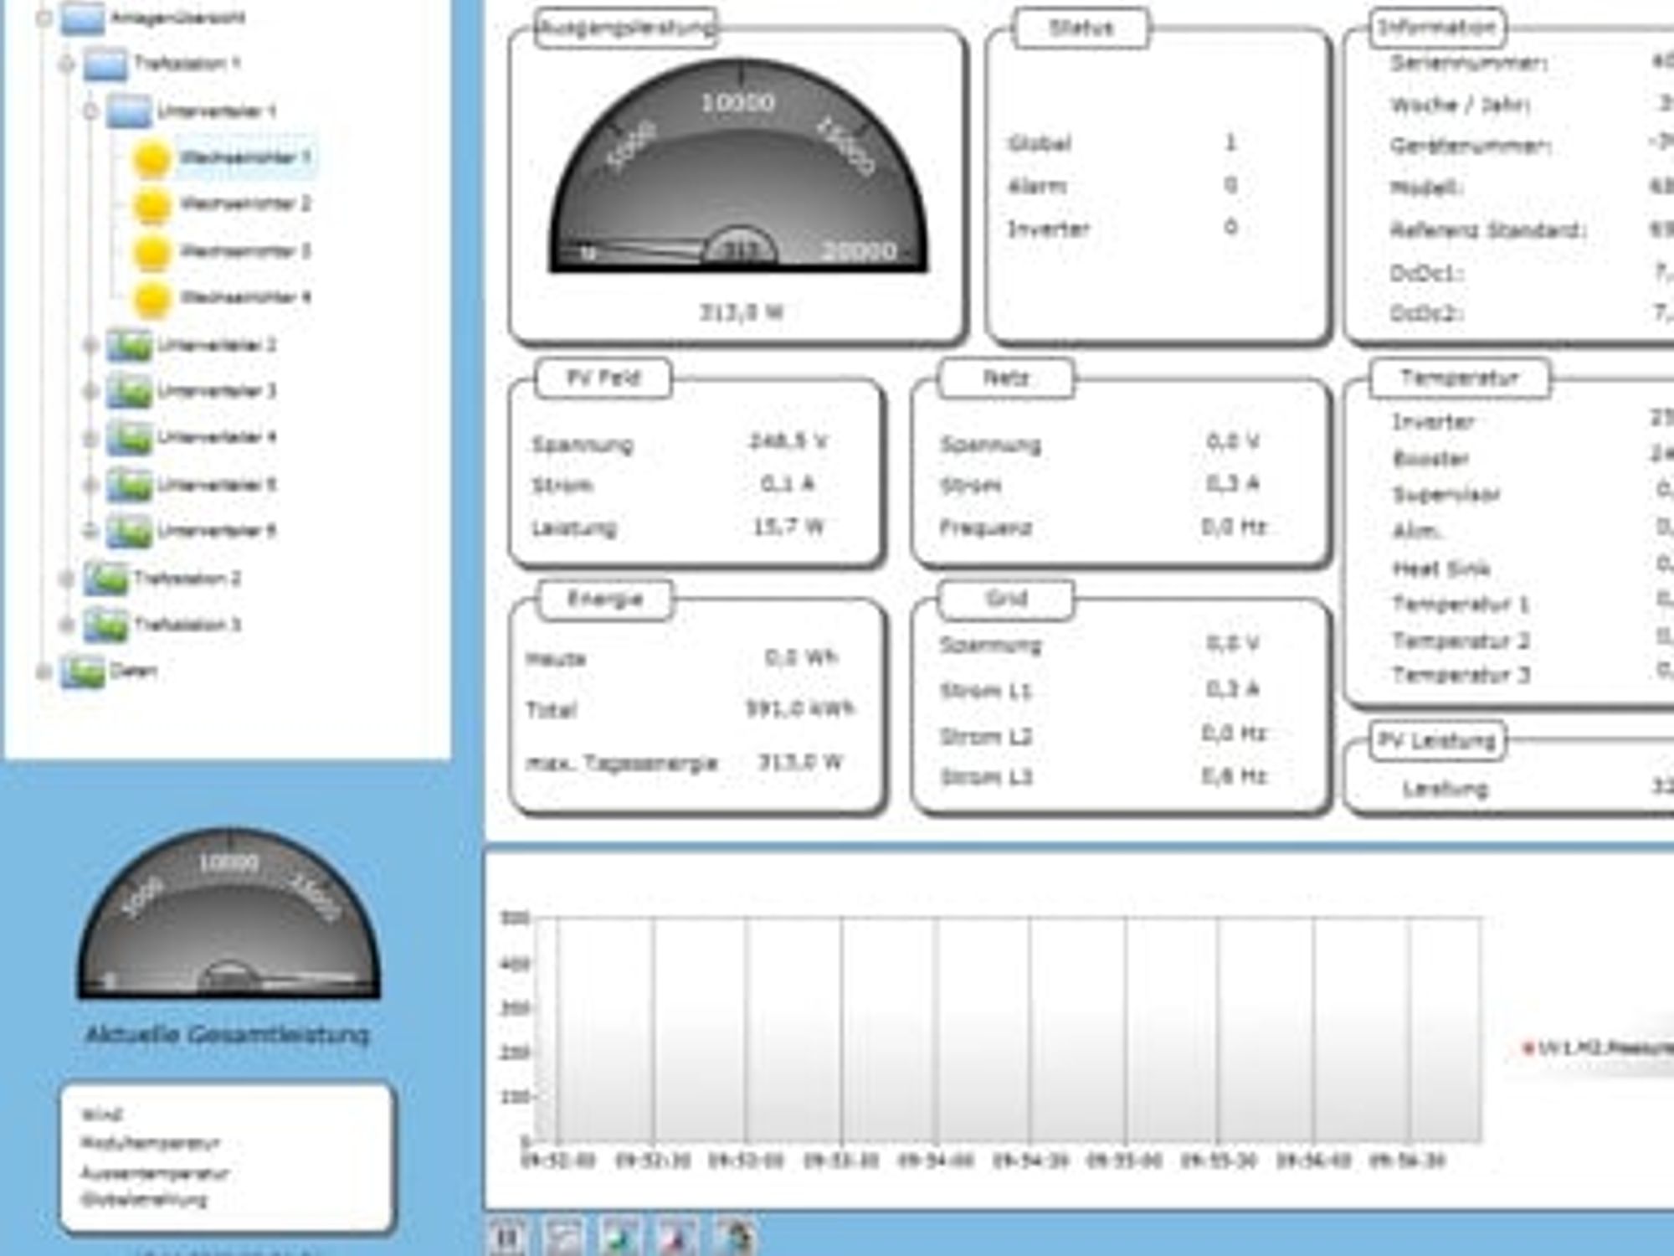Click the solar panel icon of Unterverteiler 6
The height and width of the screenshot is (1256, 1674).
click(x=129, y=532)
